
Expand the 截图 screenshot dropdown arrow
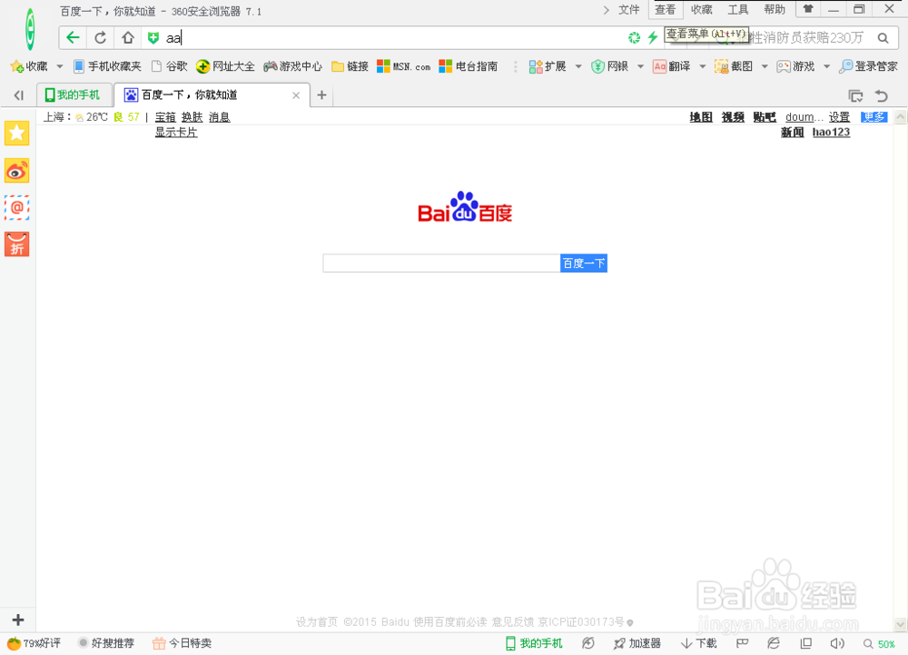point(765,66)
